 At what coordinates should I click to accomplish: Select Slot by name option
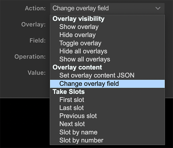click(x=78, y=132)
